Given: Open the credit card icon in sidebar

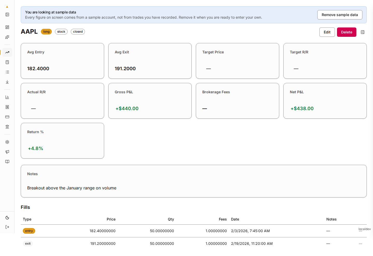Looking at the screenshot, I should pyautogui.click(x=7, y=117).
